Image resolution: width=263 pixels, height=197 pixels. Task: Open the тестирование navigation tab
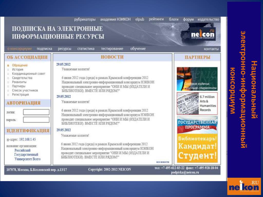click(x=112, y=49)
